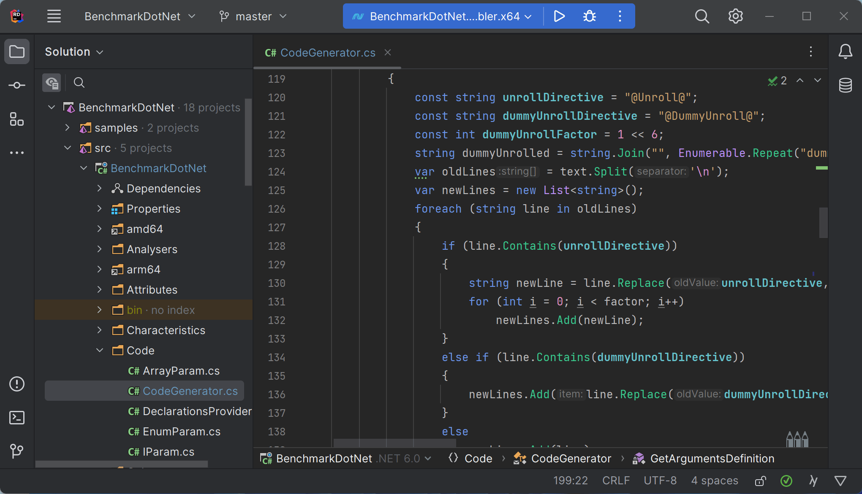This screenshot has height=494, width=862.
Task: Switch to CodeGenerator.cs editor tab
Action: click(x=327, y=53)
